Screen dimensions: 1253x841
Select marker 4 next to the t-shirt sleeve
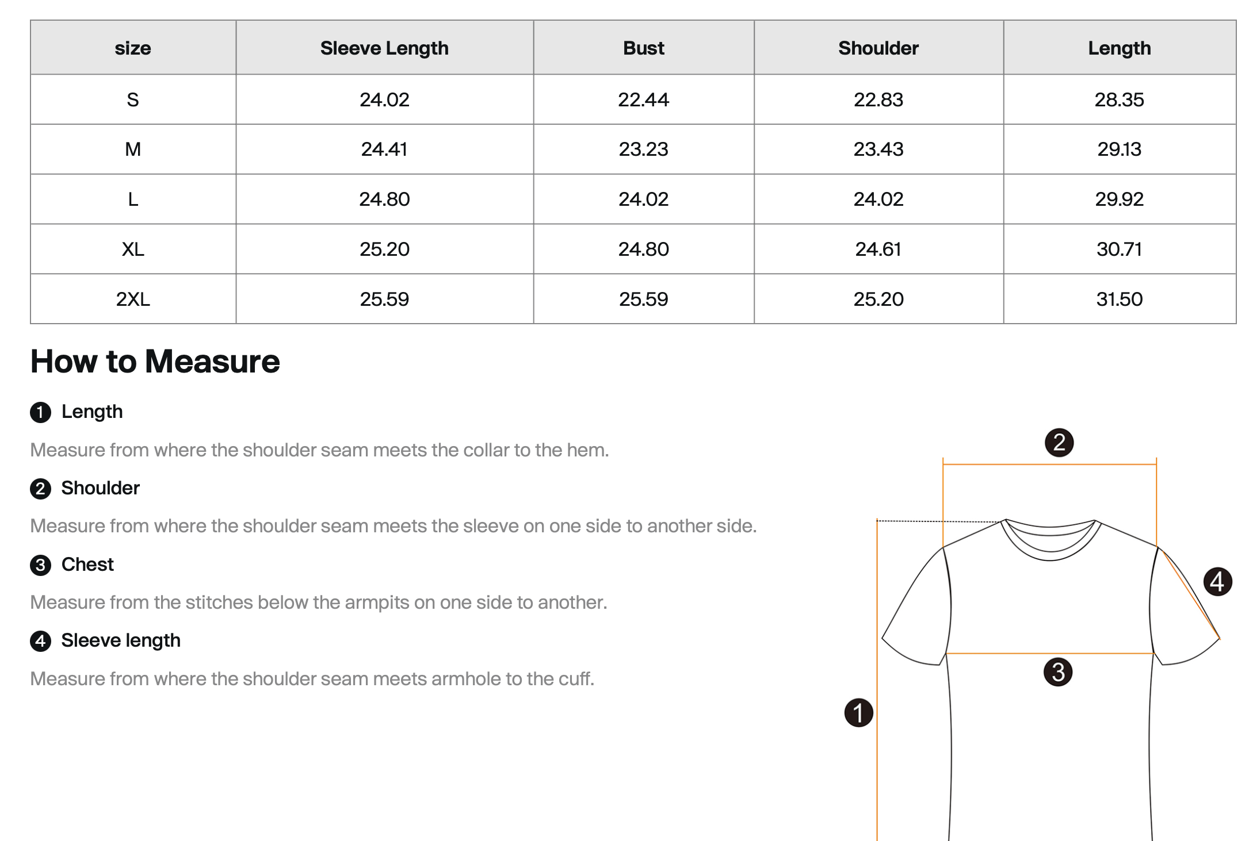point(1217,582)
